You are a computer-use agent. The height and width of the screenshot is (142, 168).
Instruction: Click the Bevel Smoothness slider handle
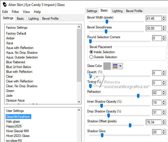106,31
